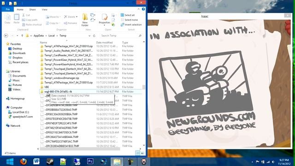This screenshot has width=295, height=166.
Task: Click the Copy icon in Clipboard group
Action: coord(7,19)
